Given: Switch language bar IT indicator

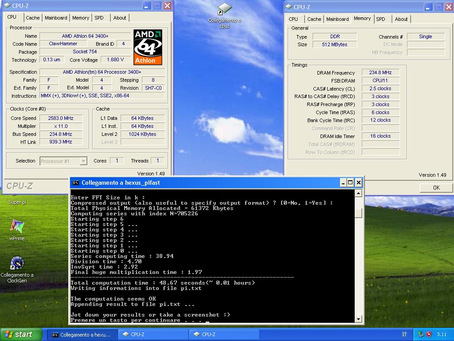Looking at the screenshot, I should (404, 334).
